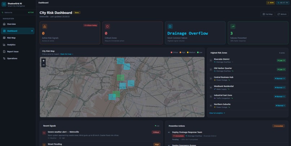Screen dimensions: 291x146
Task: Click the Report Issue document icon
Action: pos(4,51)
